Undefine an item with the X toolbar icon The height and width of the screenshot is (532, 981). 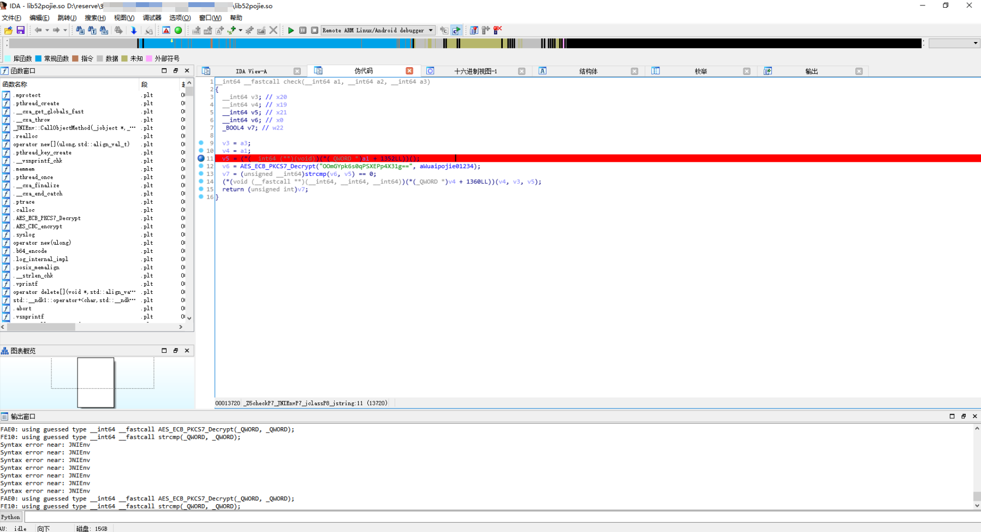pos(274,30)
